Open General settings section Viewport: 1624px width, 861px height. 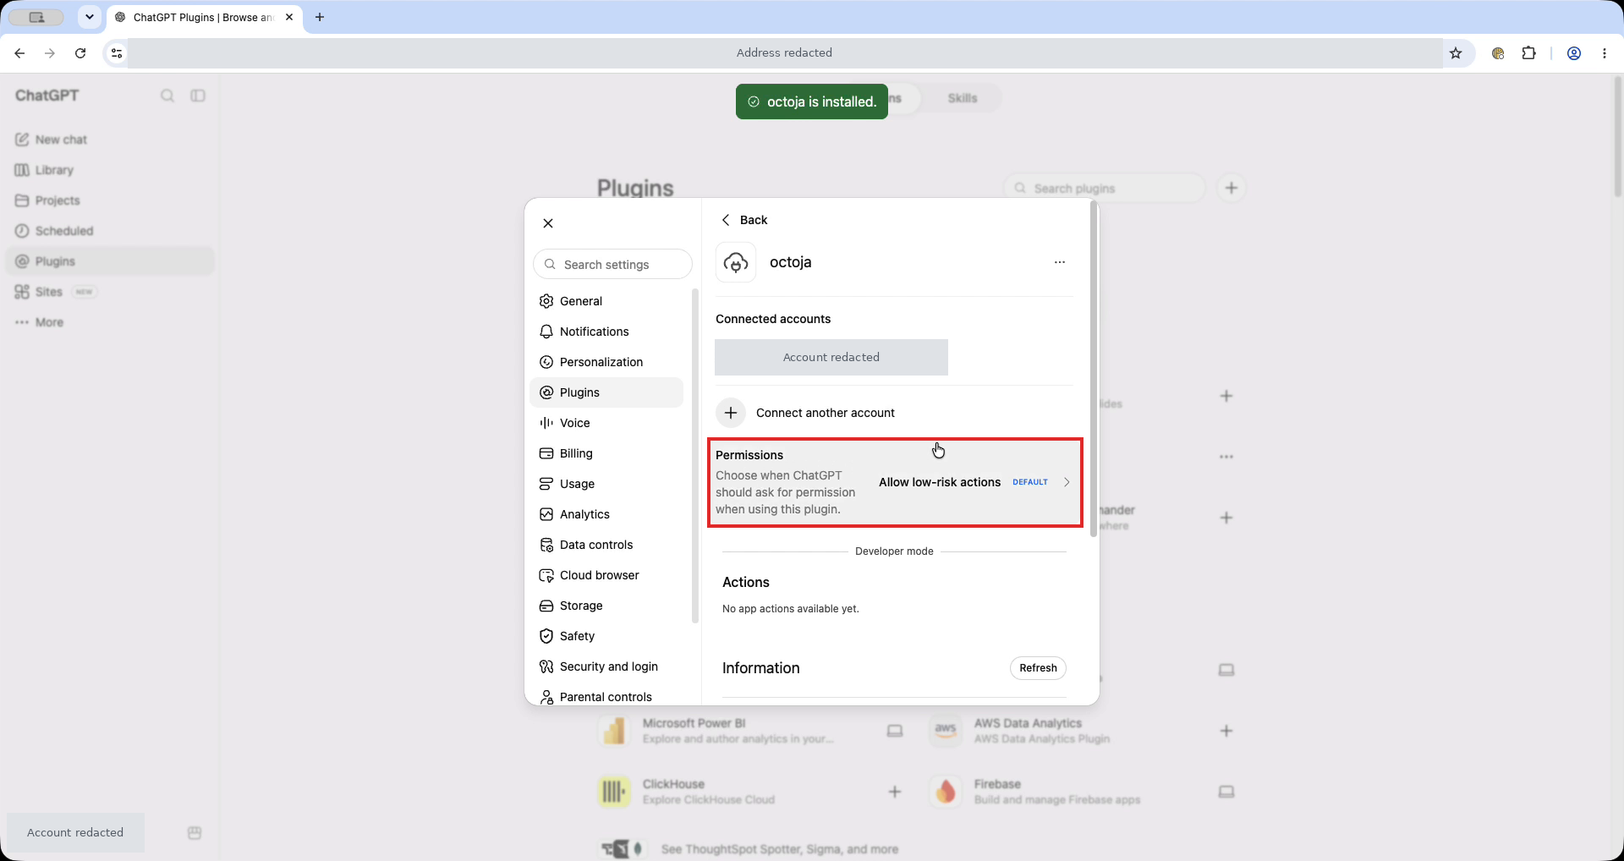606,301
